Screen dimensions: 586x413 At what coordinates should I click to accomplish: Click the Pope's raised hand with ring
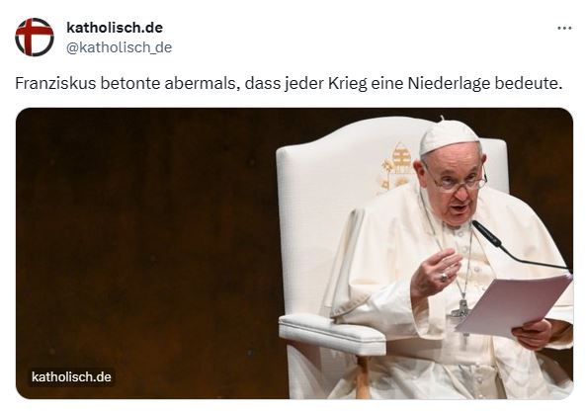[x=436, y=273]
